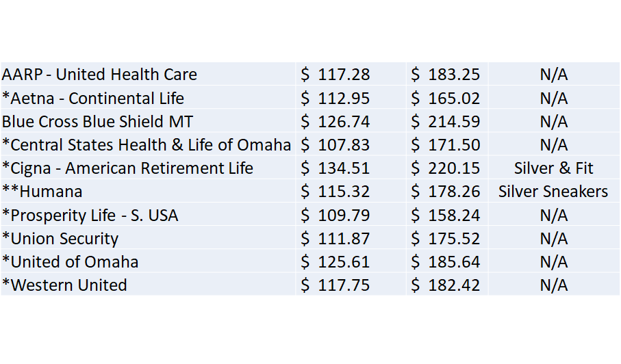Click the $126.74 price cell
Screen dimensions: 621x364
[351, 121]
